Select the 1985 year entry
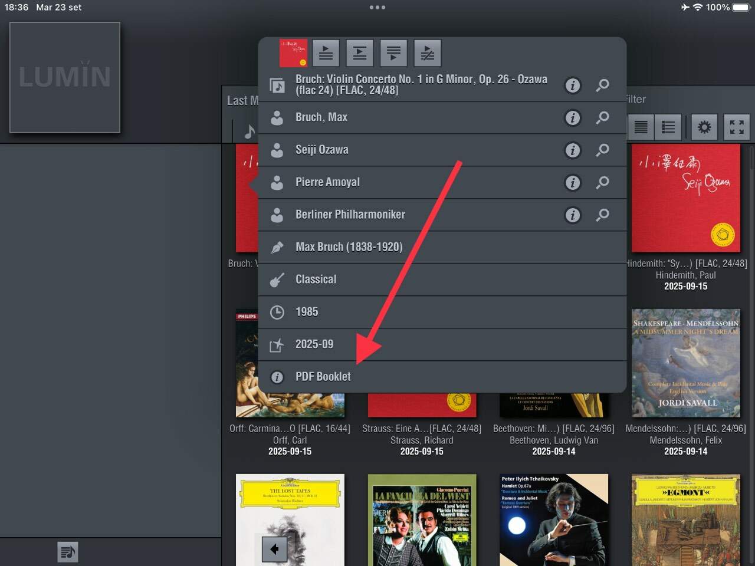Image resolution: width=755 pixels, height=566 pixels. 307,312
